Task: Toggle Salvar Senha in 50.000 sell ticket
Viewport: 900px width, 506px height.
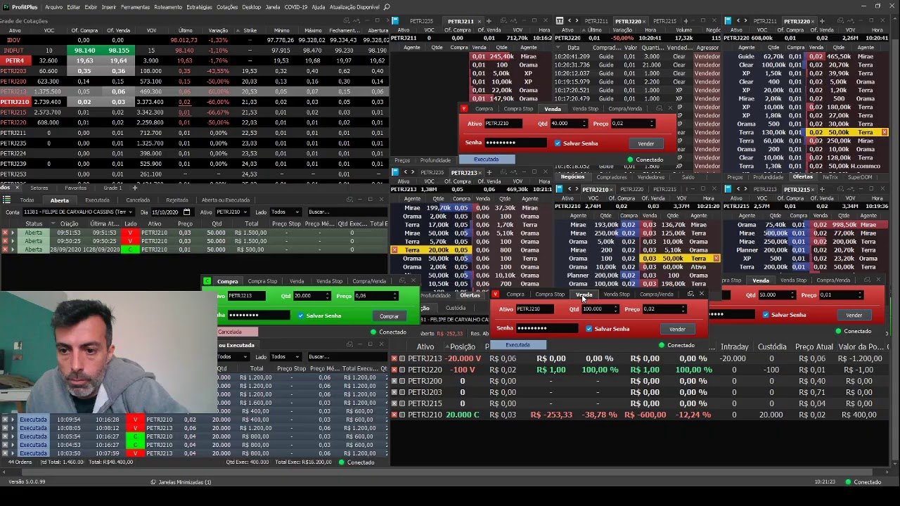Action: 766,315
